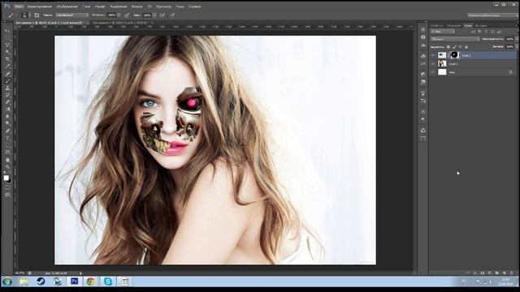Toggle lock transparent pixels in Layers panel
Image resolution: width=520 pixels, height=292 pixels.
click(x=448, y=47)
